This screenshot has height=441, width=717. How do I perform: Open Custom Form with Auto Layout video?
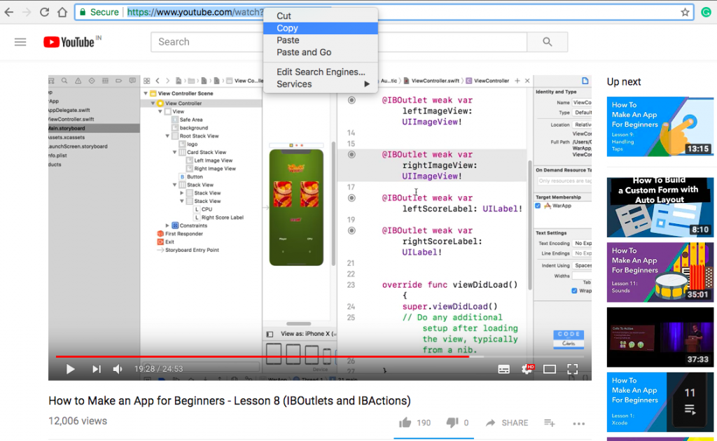tap(660, 207)
